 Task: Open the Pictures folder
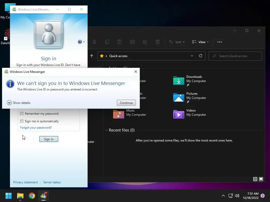(189, 98)
